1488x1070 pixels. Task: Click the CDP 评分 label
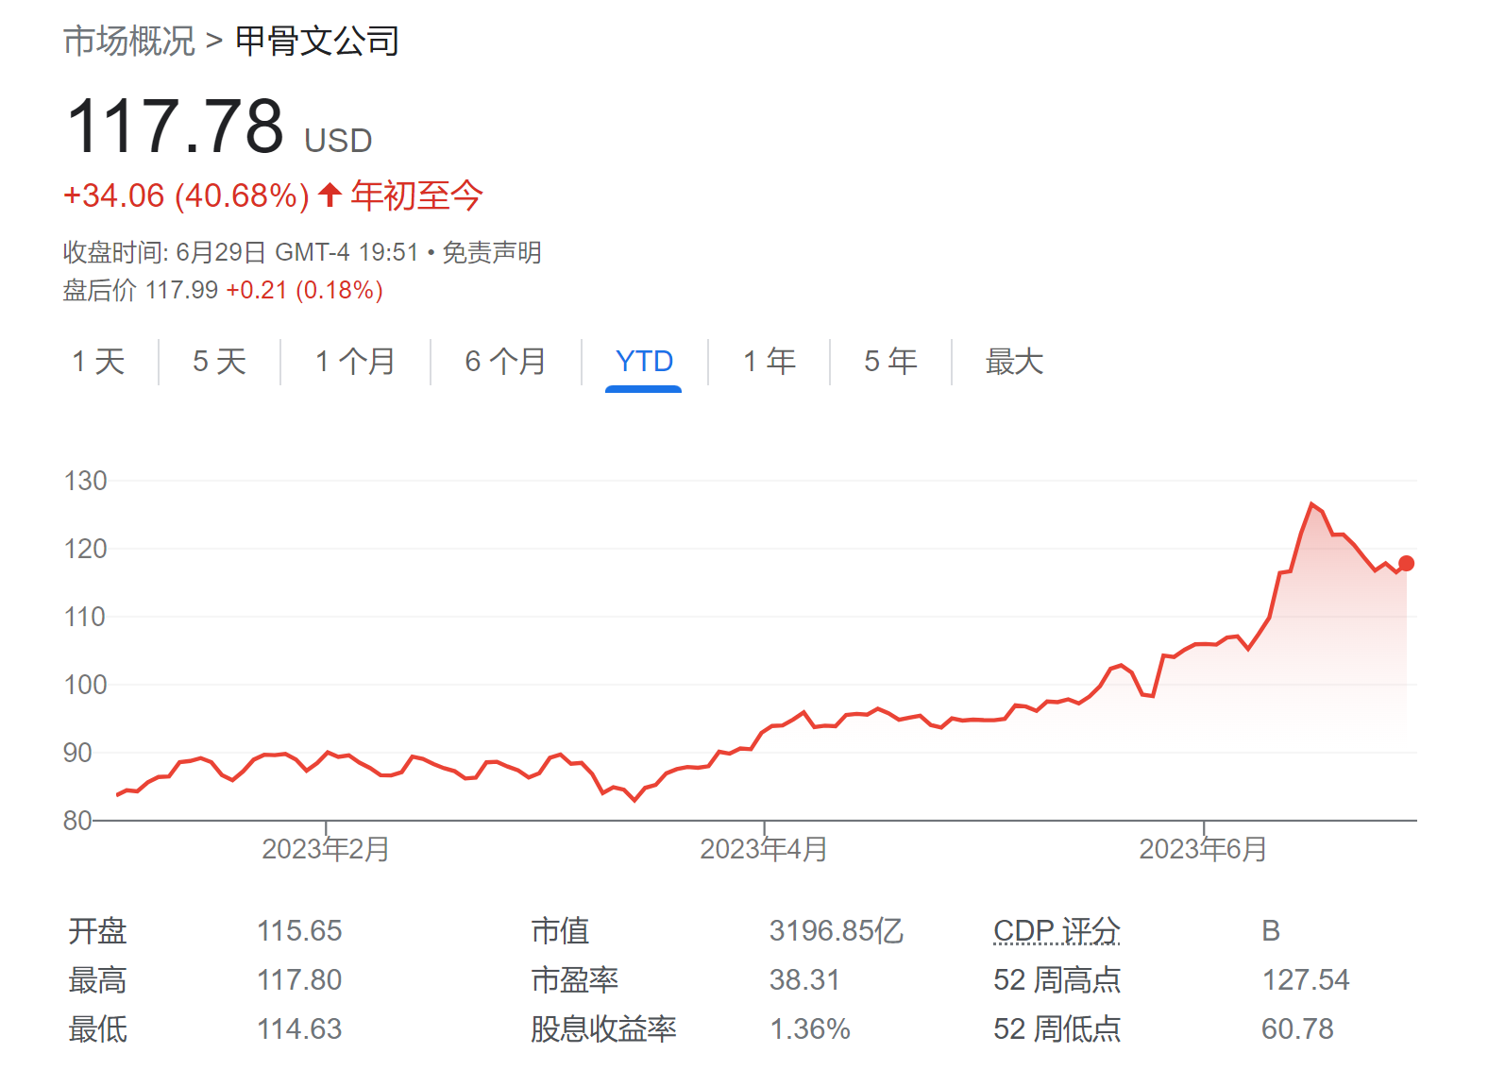coord(1057,931)
